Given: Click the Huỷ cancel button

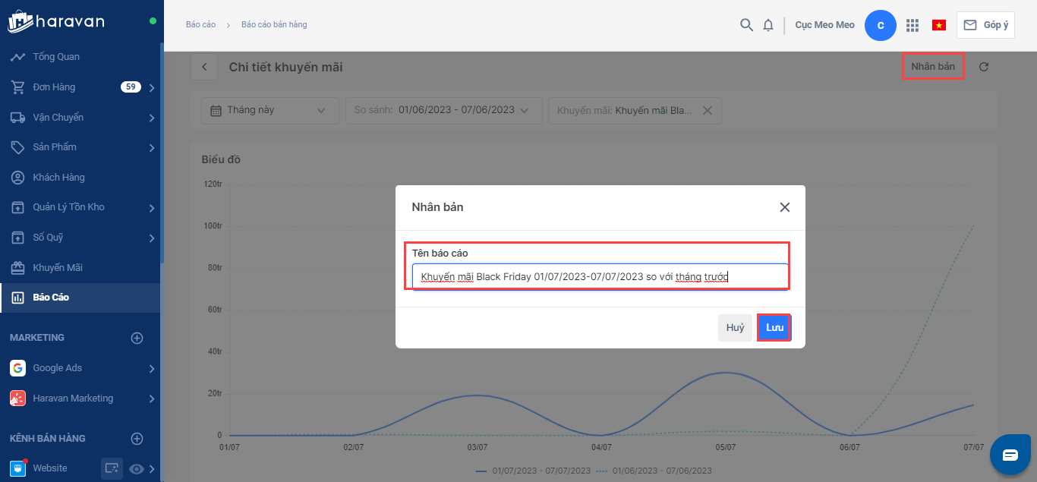Looking at the screenshot, I should (x=735, y=328).
